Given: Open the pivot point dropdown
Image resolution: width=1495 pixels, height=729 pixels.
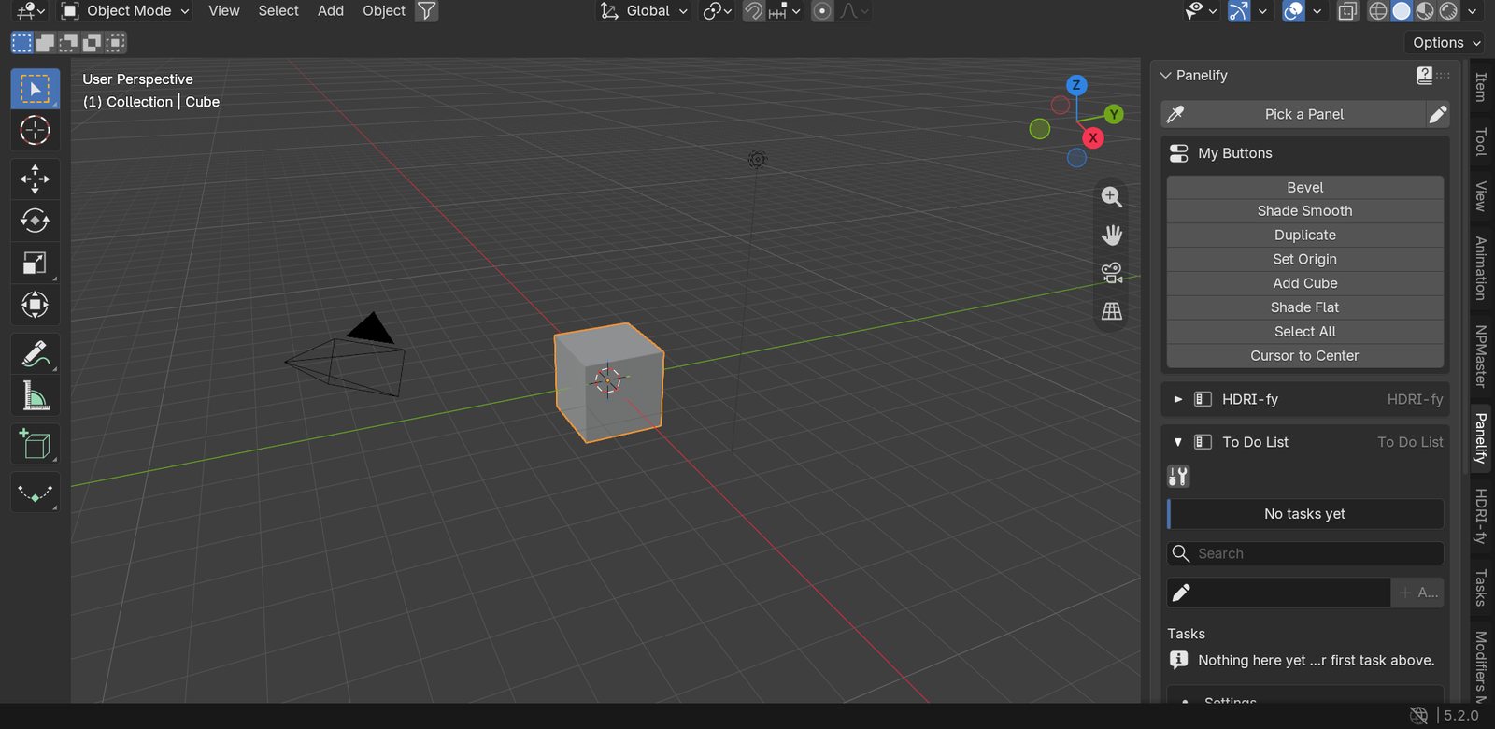Looking at the screenshot, I should pyautogui.click(x=718, y=11).
